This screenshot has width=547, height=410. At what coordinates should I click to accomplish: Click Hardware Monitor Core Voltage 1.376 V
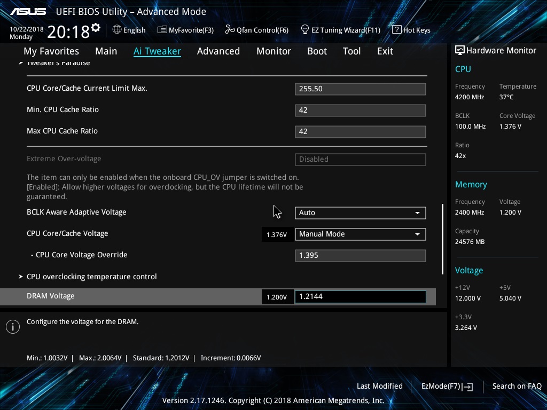[510, 127]
